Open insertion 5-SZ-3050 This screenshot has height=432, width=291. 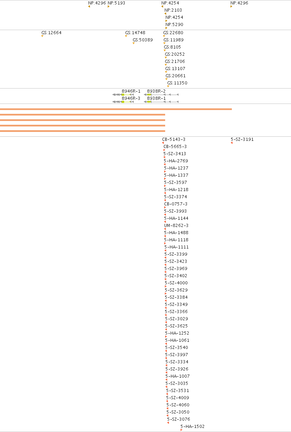coord(178,413)
